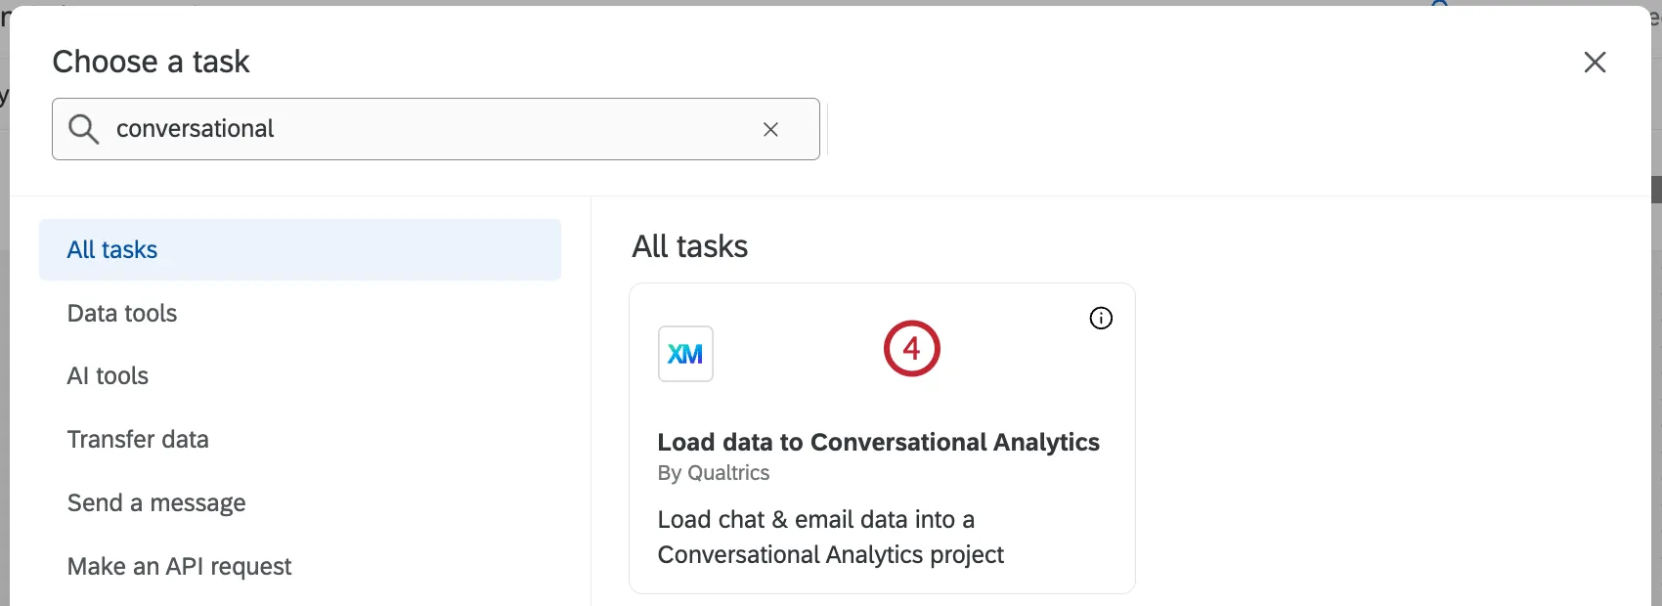Open info icon on Conversational Analytics card

[x=1101, y=319]
